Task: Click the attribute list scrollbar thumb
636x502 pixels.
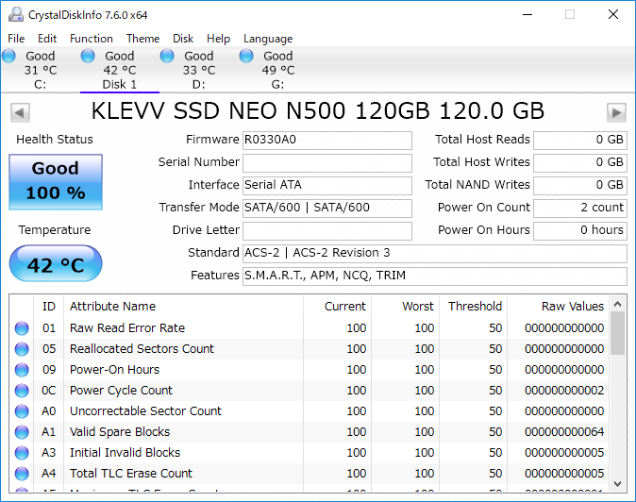Action: (x=617, y=333)
